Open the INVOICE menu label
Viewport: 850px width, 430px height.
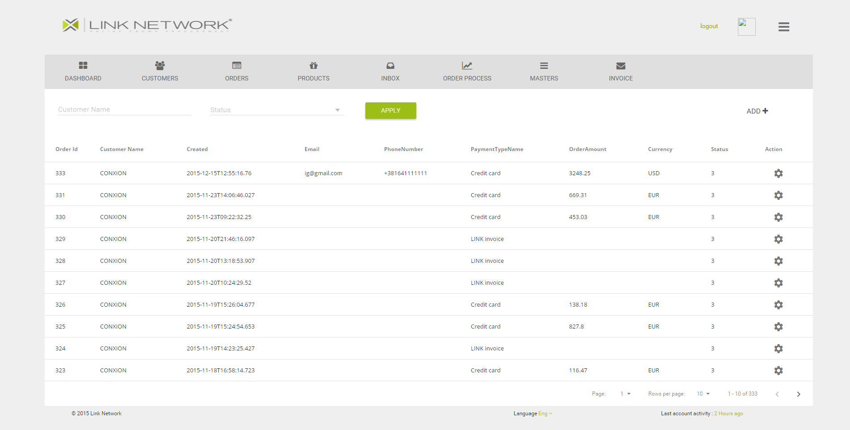[621, 78]
